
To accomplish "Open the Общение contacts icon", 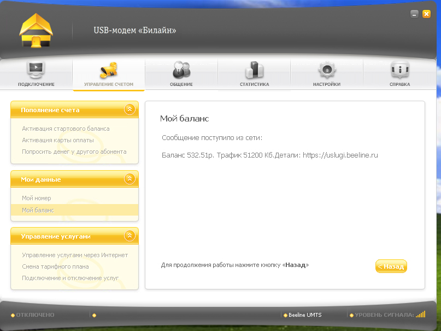I will pyautogui.click(x=181, y=70).
